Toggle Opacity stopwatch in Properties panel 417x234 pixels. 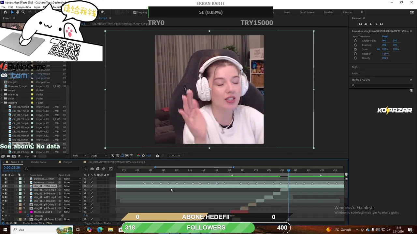point(355,58)
